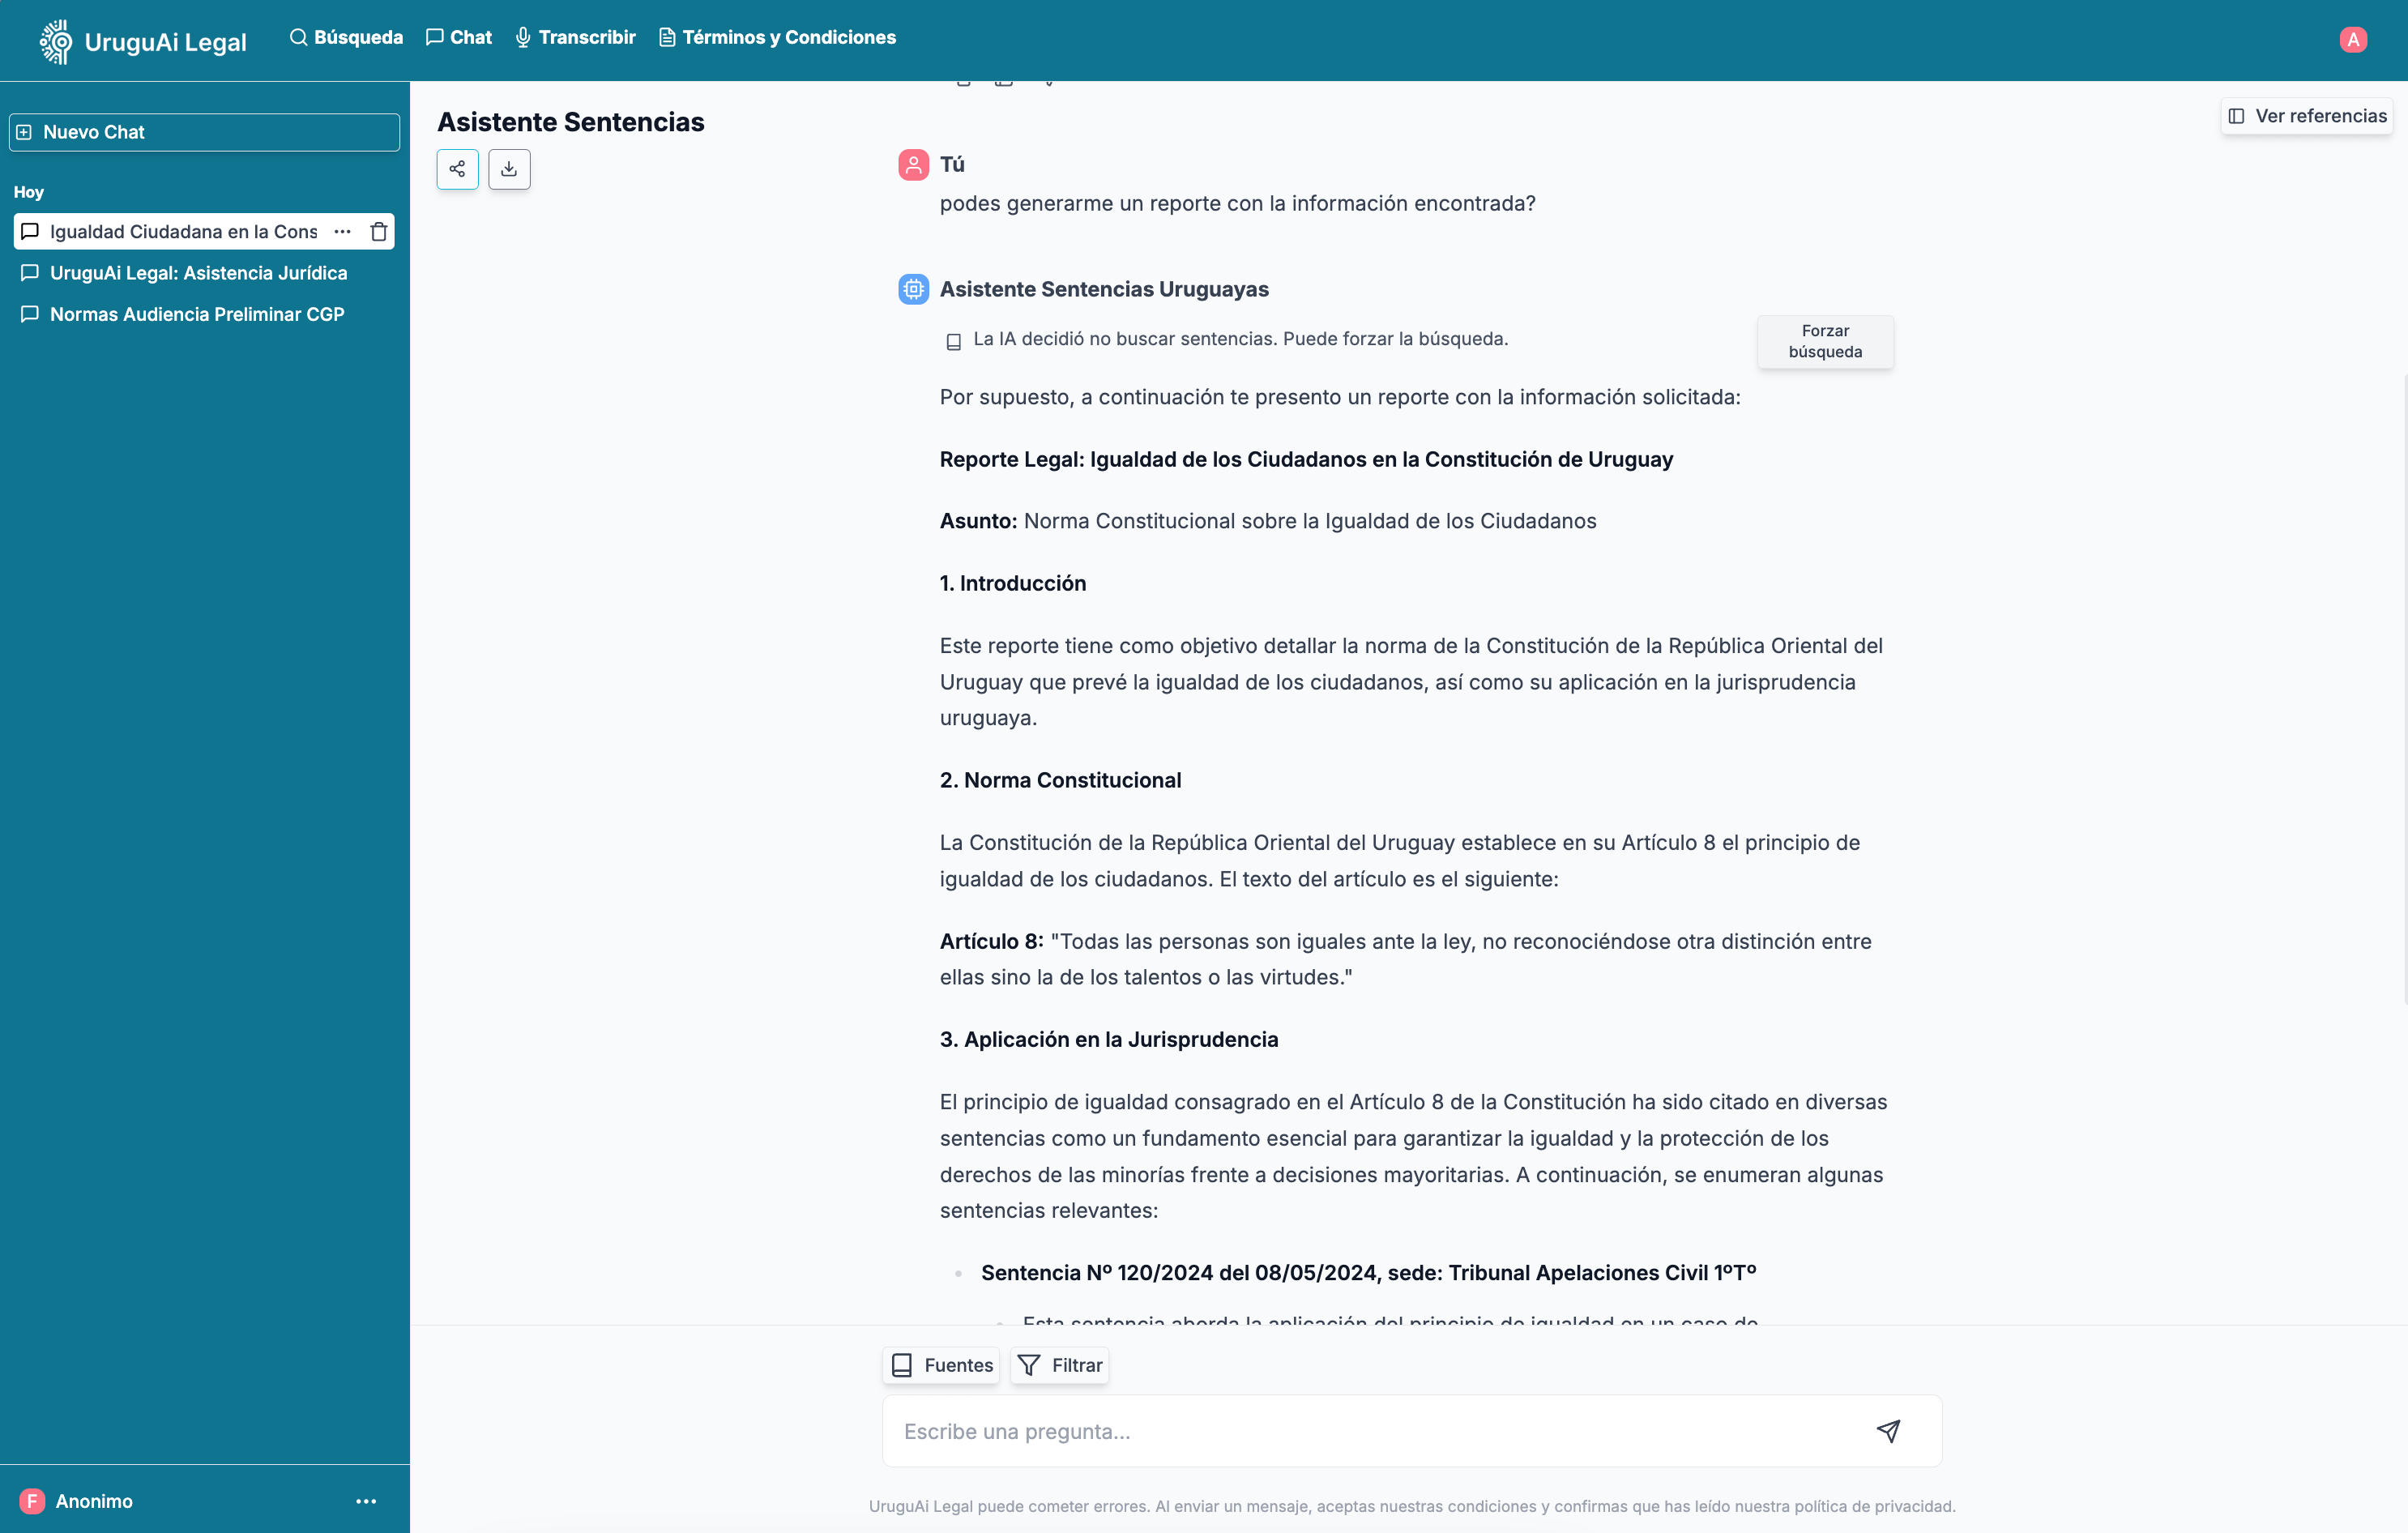The image size is (2408, 1533).
Task: Click the Transcribir microphone icon
Action: click(521, 39)
